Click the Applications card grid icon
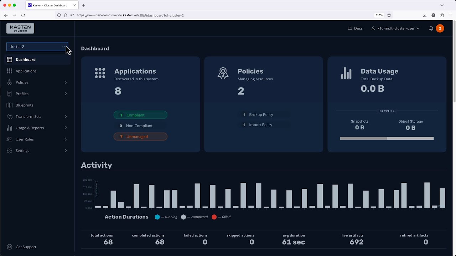456x256 pixels. pyautogui.click(x=100, y=73)
